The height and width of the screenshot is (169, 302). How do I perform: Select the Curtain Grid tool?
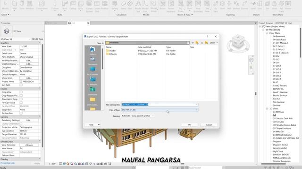(97, 6)
